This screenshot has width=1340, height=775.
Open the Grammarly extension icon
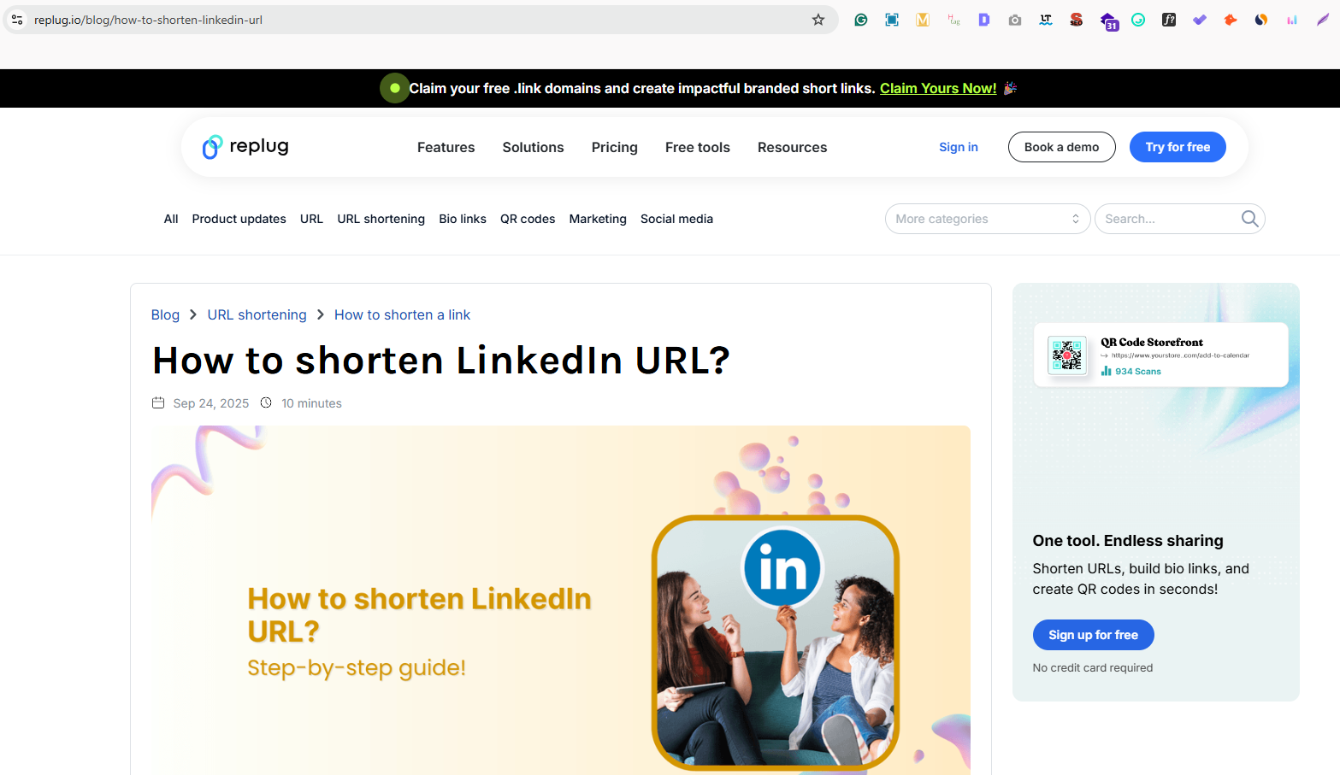861,19
